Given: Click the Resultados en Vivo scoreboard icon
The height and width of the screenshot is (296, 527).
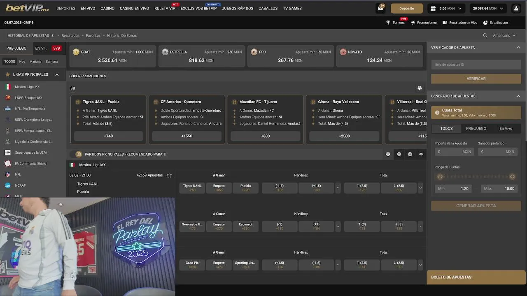Looking at the screenshot, I should pyautogui.click(x=445, y=23).
